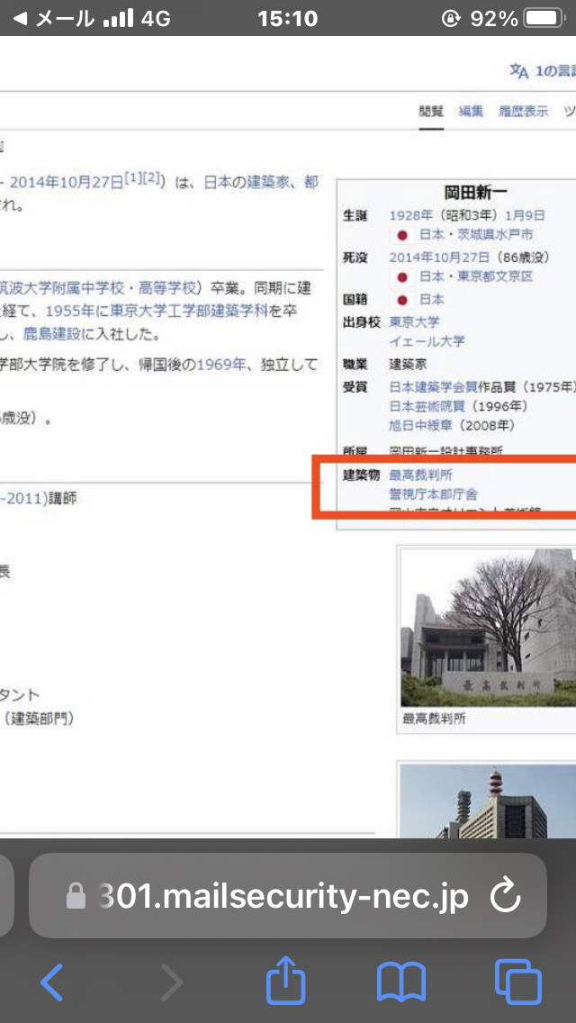
Task: Tap the language translation icon
Action: click(519, 71)
